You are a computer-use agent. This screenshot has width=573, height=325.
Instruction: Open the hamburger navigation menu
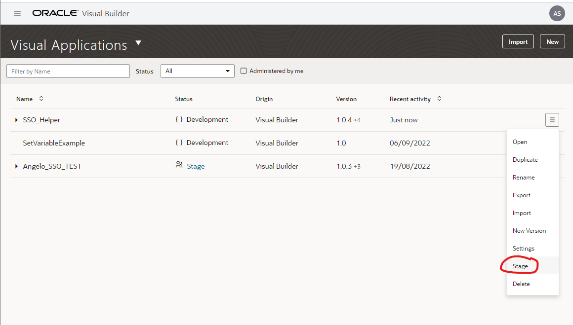pos(17,13)
